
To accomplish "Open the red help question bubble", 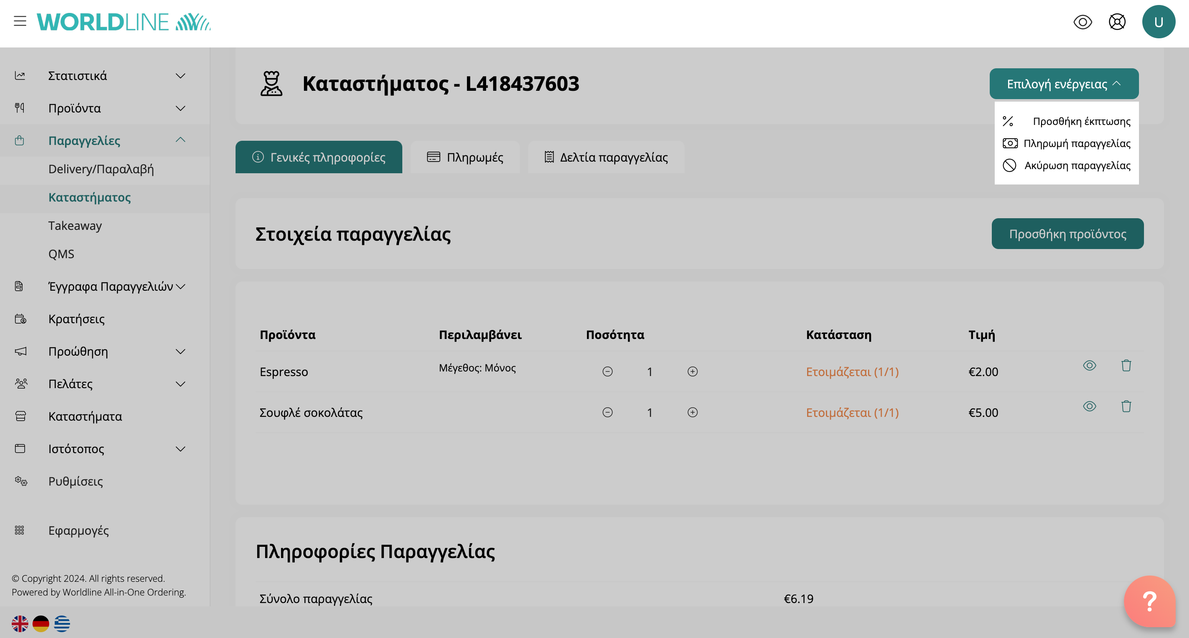I will (x=1149, y=601).
